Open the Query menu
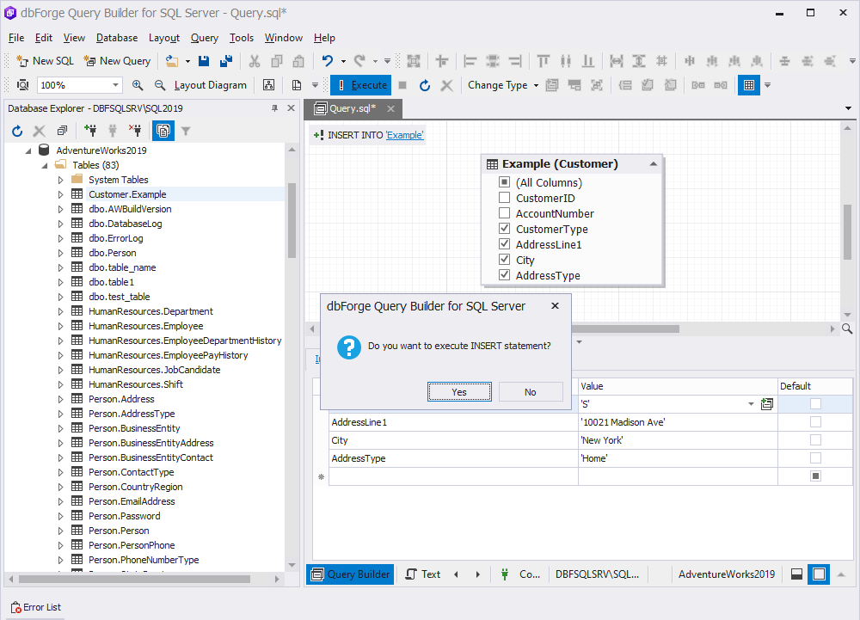860x620 pixels. pyautogui.click(x=204, y=38)
